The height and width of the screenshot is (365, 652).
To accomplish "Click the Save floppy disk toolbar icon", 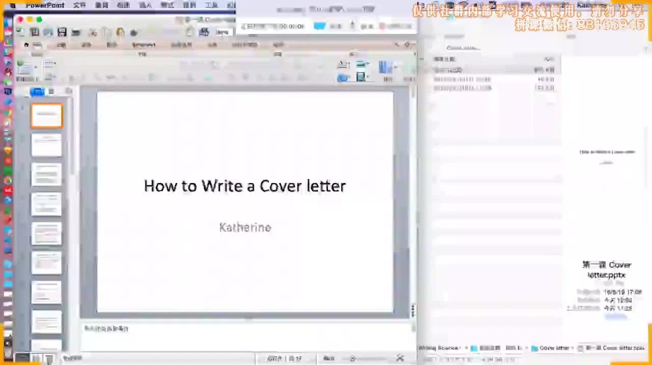I will coord(62,32).
